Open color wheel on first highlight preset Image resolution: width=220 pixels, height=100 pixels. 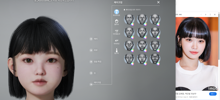pyautogui.click(x=132, y=24)
